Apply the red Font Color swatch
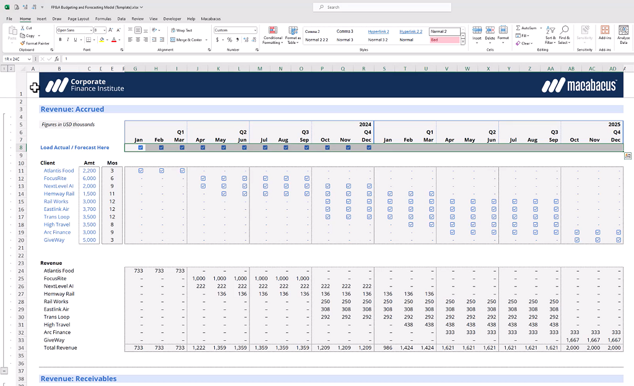The height and width of the screenshot is (386, 634). click(x=114, y=40)
